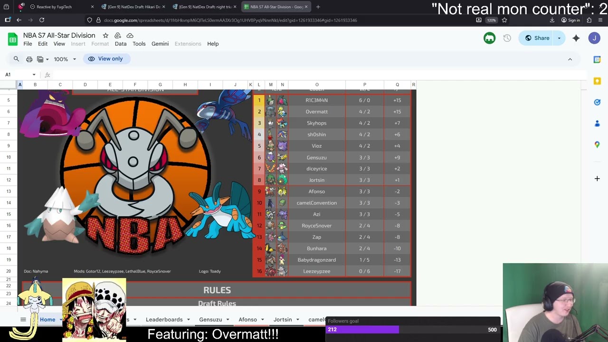Click the print icon in toolbar
This screenshot has height=342, width=608.
click(x=29, y=59)
